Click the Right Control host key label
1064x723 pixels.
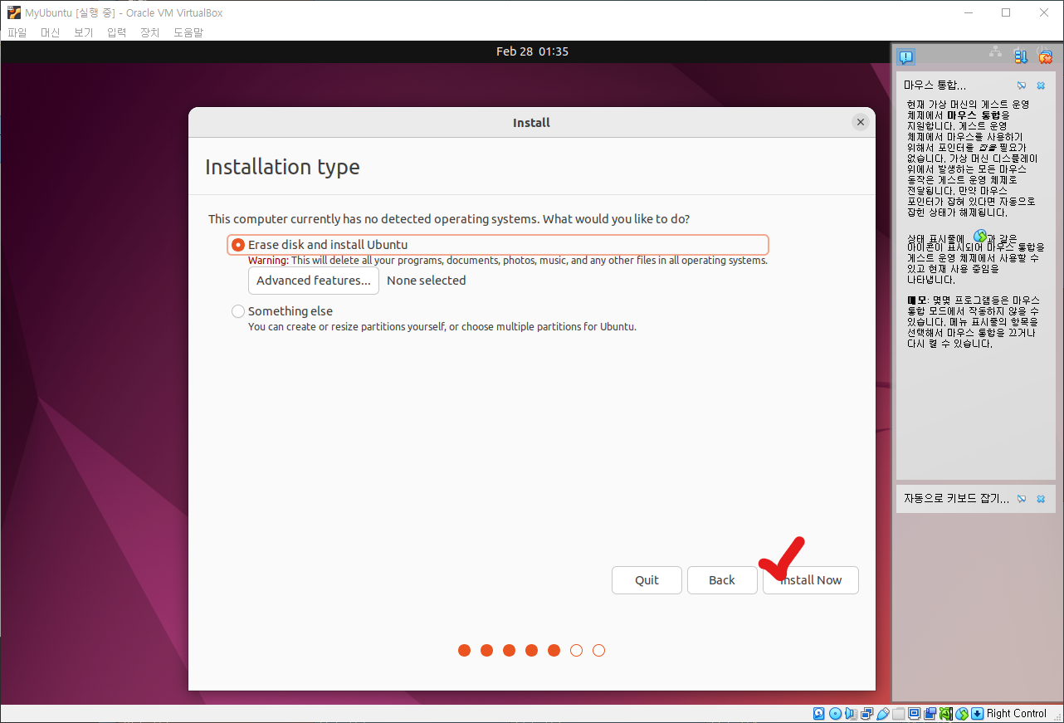(1017, 714)
